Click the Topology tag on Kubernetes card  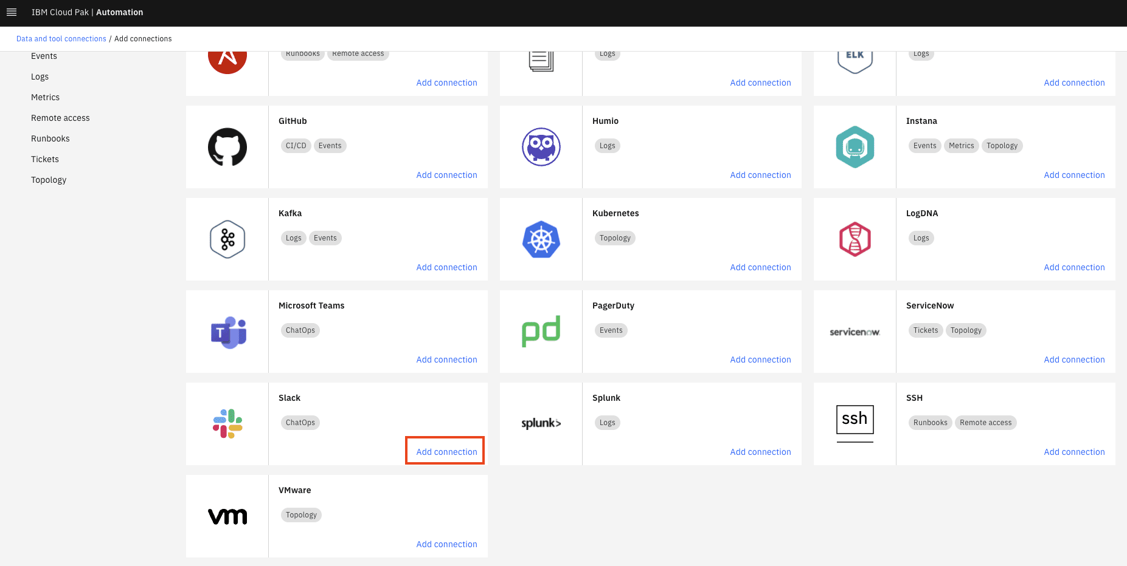[616, 238]
